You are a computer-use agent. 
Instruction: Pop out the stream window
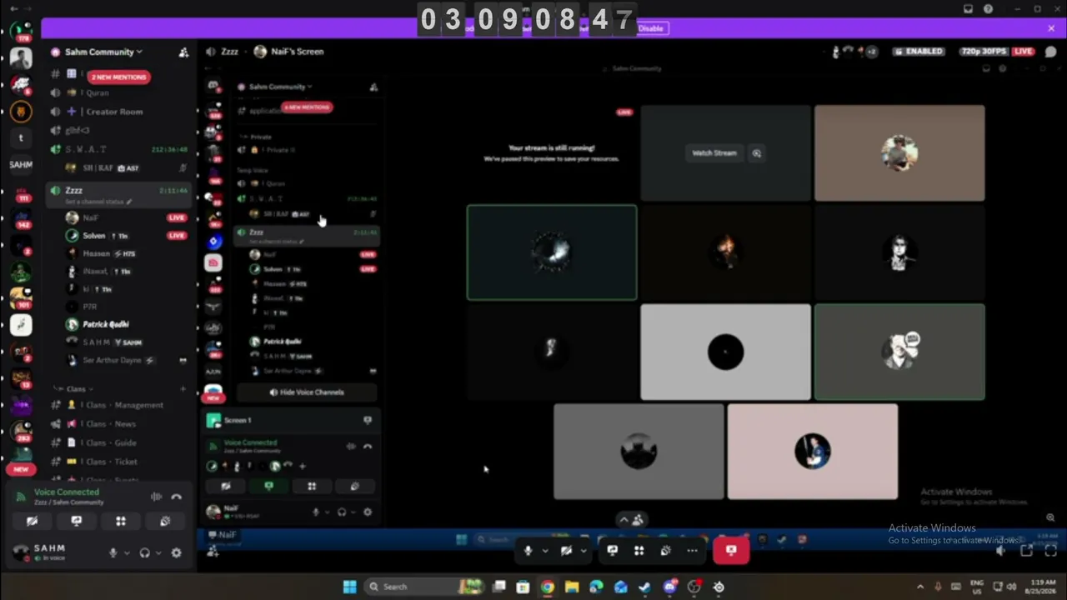tap(1026, 550)
